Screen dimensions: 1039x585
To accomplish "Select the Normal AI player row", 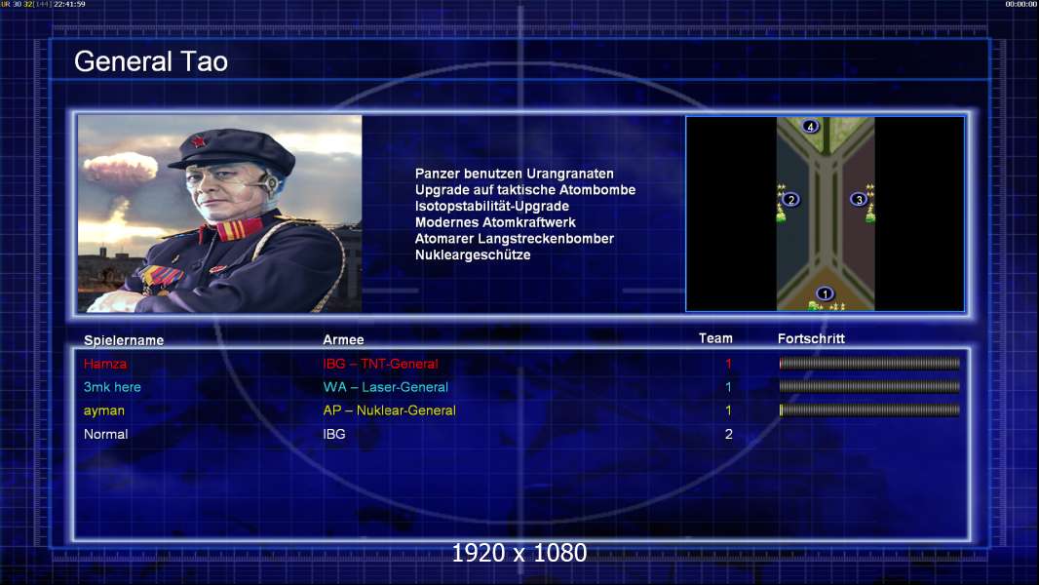I will point(521,434).
